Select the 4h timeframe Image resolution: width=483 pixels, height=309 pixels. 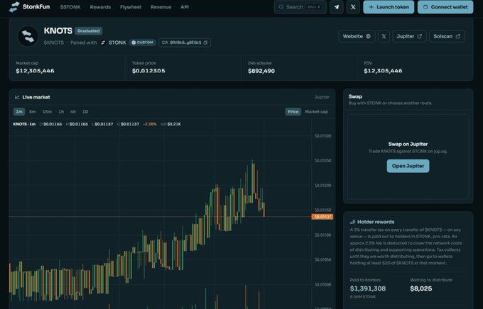73,111
